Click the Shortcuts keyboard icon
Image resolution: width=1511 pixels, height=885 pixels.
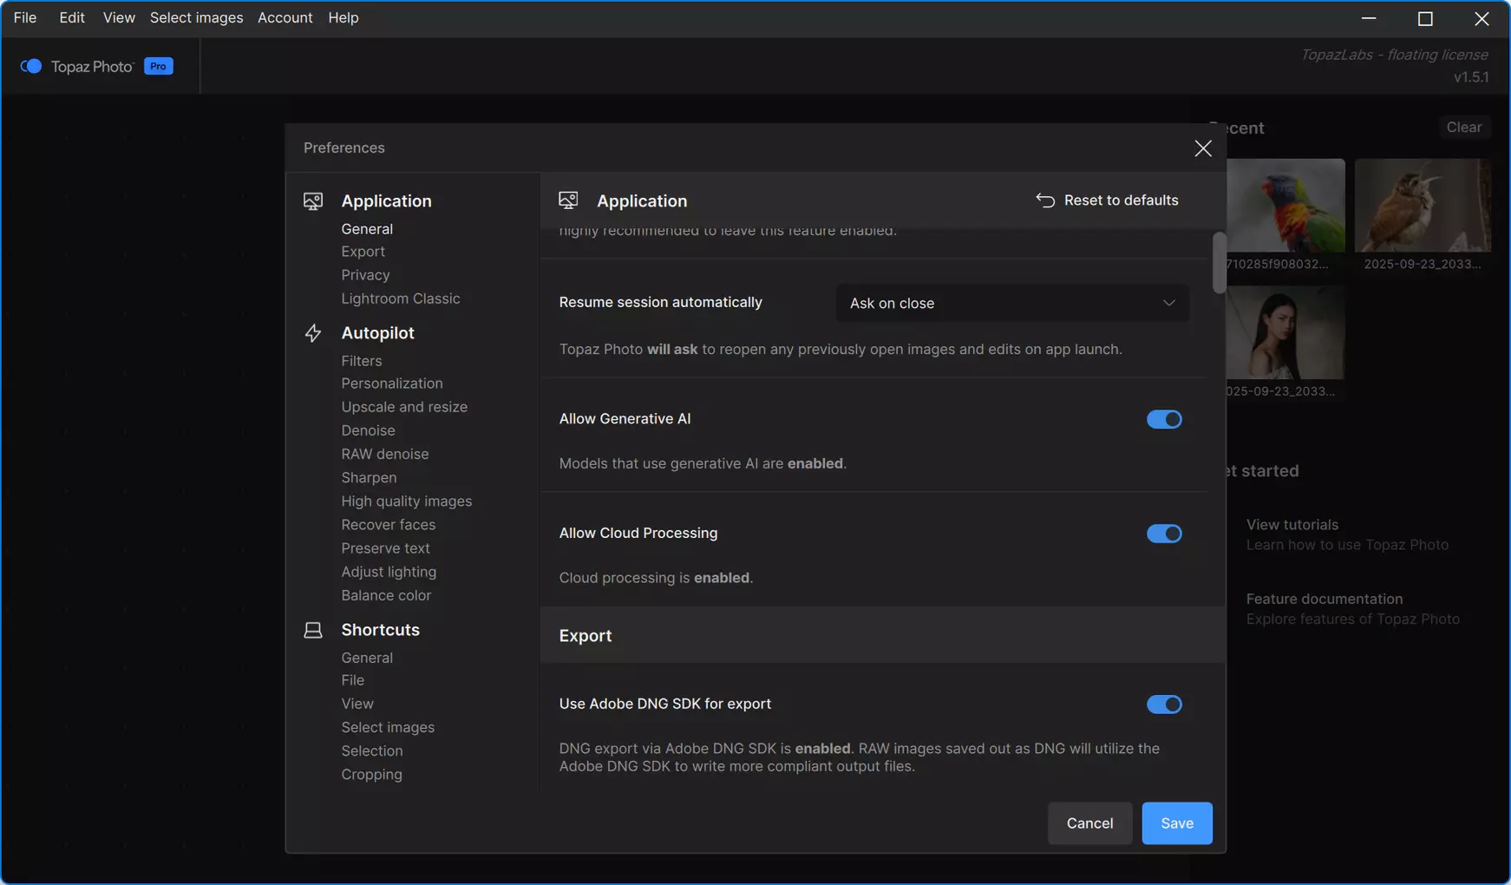[313, 630]
